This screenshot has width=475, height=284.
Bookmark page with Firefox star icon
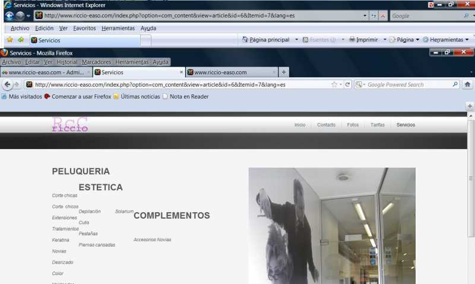334,84
